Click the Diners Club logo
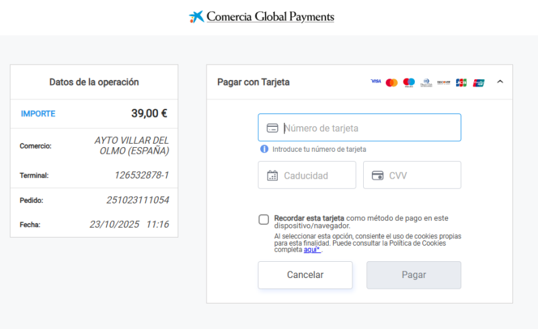Image resolution: width=538 pixels, height=329 pixels. coord(426,83)
